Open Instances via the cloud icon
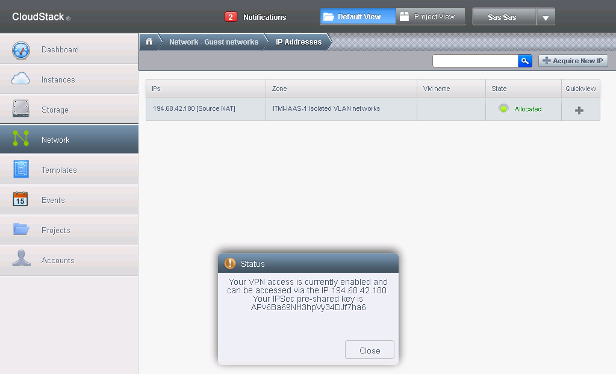The height and width of the screenshot is (374, 616). [x=21, y=79]
